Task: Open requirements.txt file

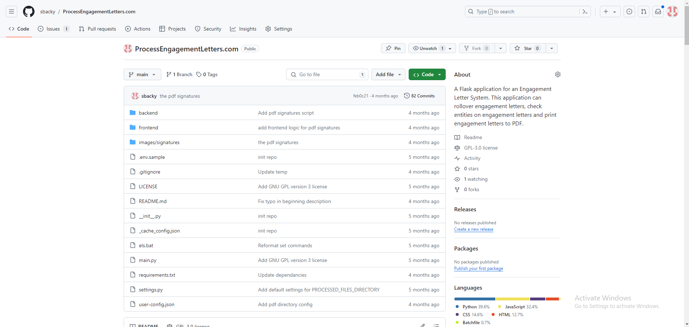Action: 157,275
